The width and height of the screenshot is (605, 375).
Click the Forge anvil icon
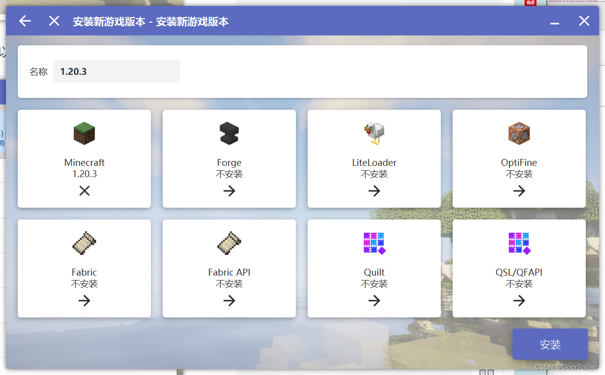229,133
